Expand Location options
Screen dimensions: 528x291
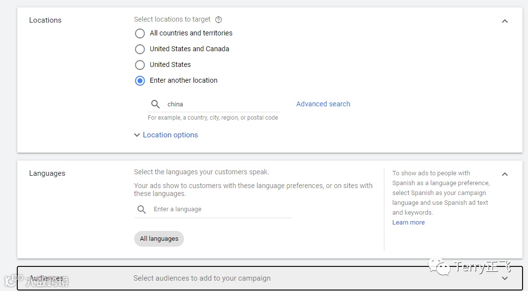(x=166, y=135)
